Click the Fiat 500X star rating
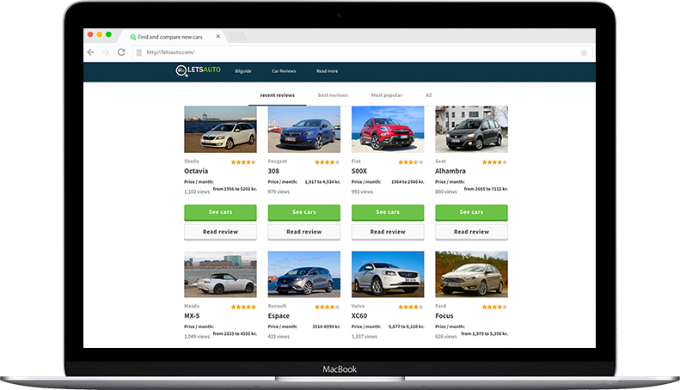This screenshot has height=390, width=680. [x=411, y=162]
